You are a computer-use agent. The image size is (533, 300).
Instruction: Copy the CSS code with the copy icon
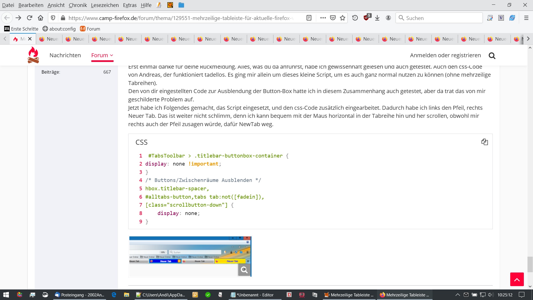[x=484, y=142]
